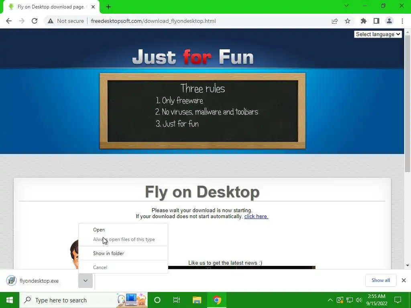This screenshot has width=411, height=308.
Task: View the Not secure site information
Action: pyautogui.click(x=66, y=21)
